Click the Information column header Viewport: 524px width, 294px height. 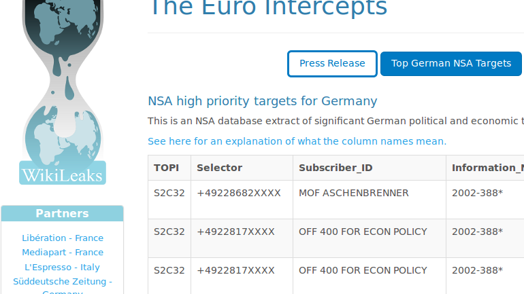click(485, 168)
